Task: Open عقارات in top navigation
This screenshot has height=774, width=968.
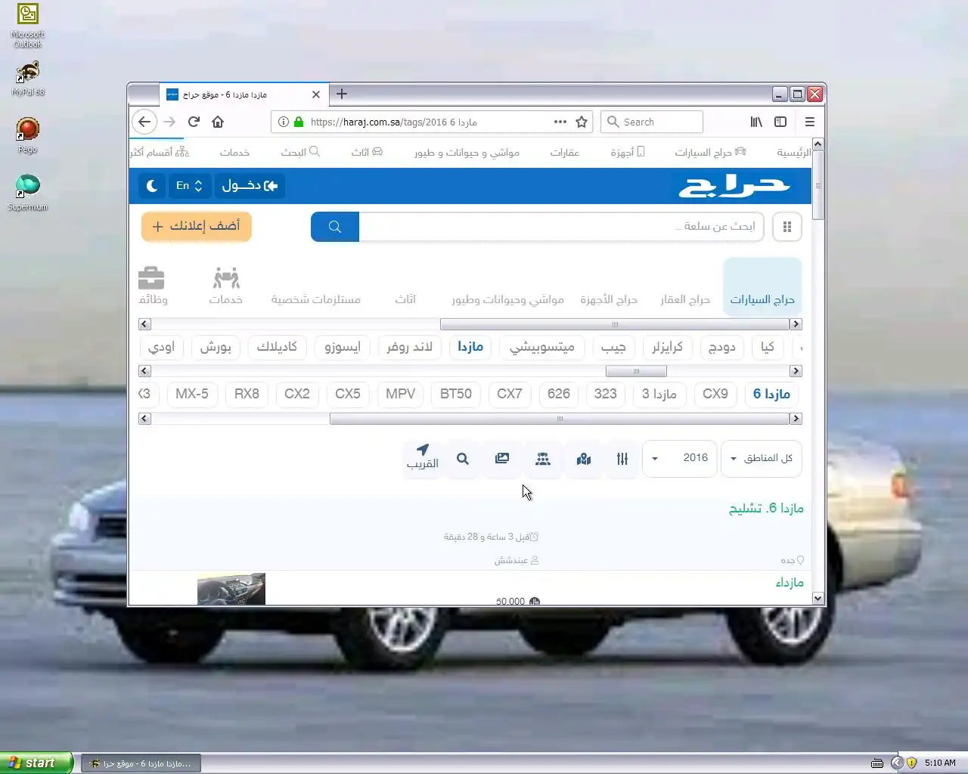Action: [x=564, y=152]
